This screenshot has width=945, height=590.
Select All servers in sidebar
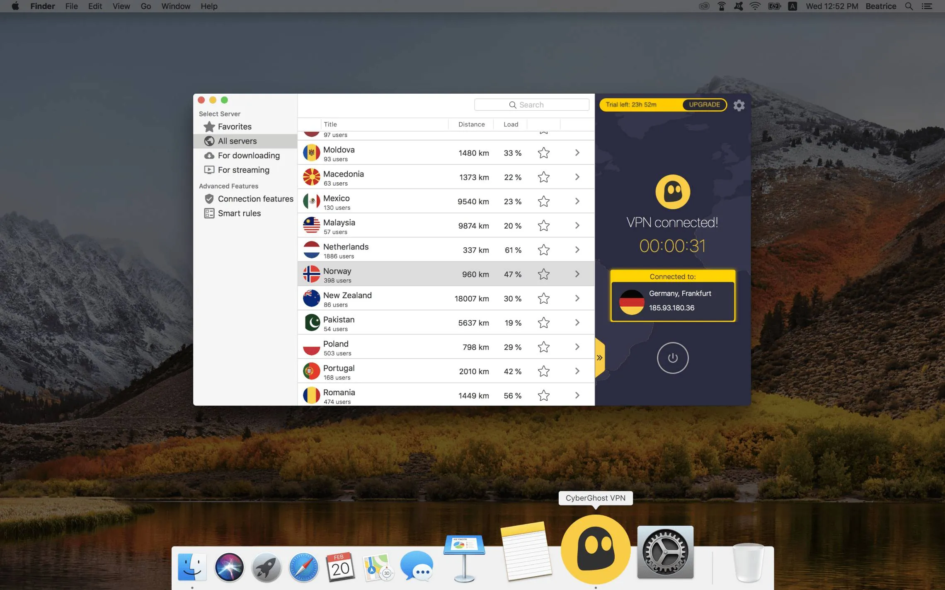pyautogui.click(x=237, y=141)
